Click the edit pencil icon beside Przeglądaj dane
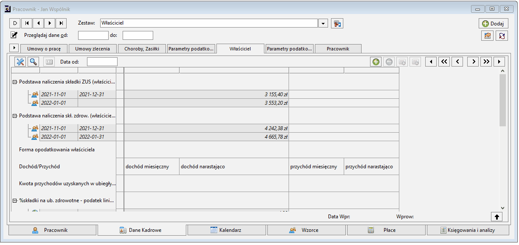Viewport: 519px width, 245px height. 14,35
